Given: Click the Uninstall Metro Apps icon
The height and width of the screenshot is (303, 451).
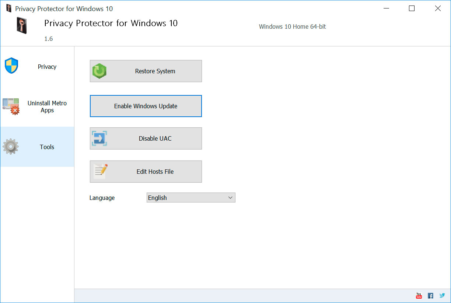Looking at the screenshot, I should click(x=11, y=106).
